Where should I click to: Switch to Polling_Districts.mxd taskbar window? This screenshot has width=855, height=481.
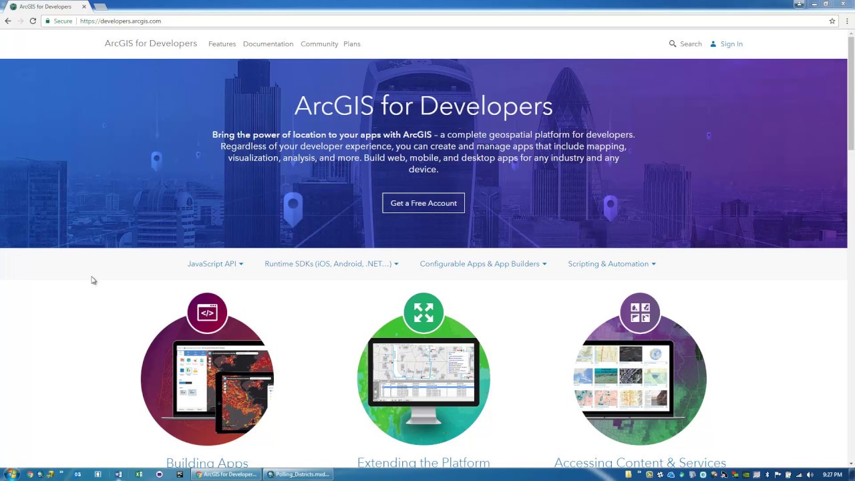[x=298, y=474]
